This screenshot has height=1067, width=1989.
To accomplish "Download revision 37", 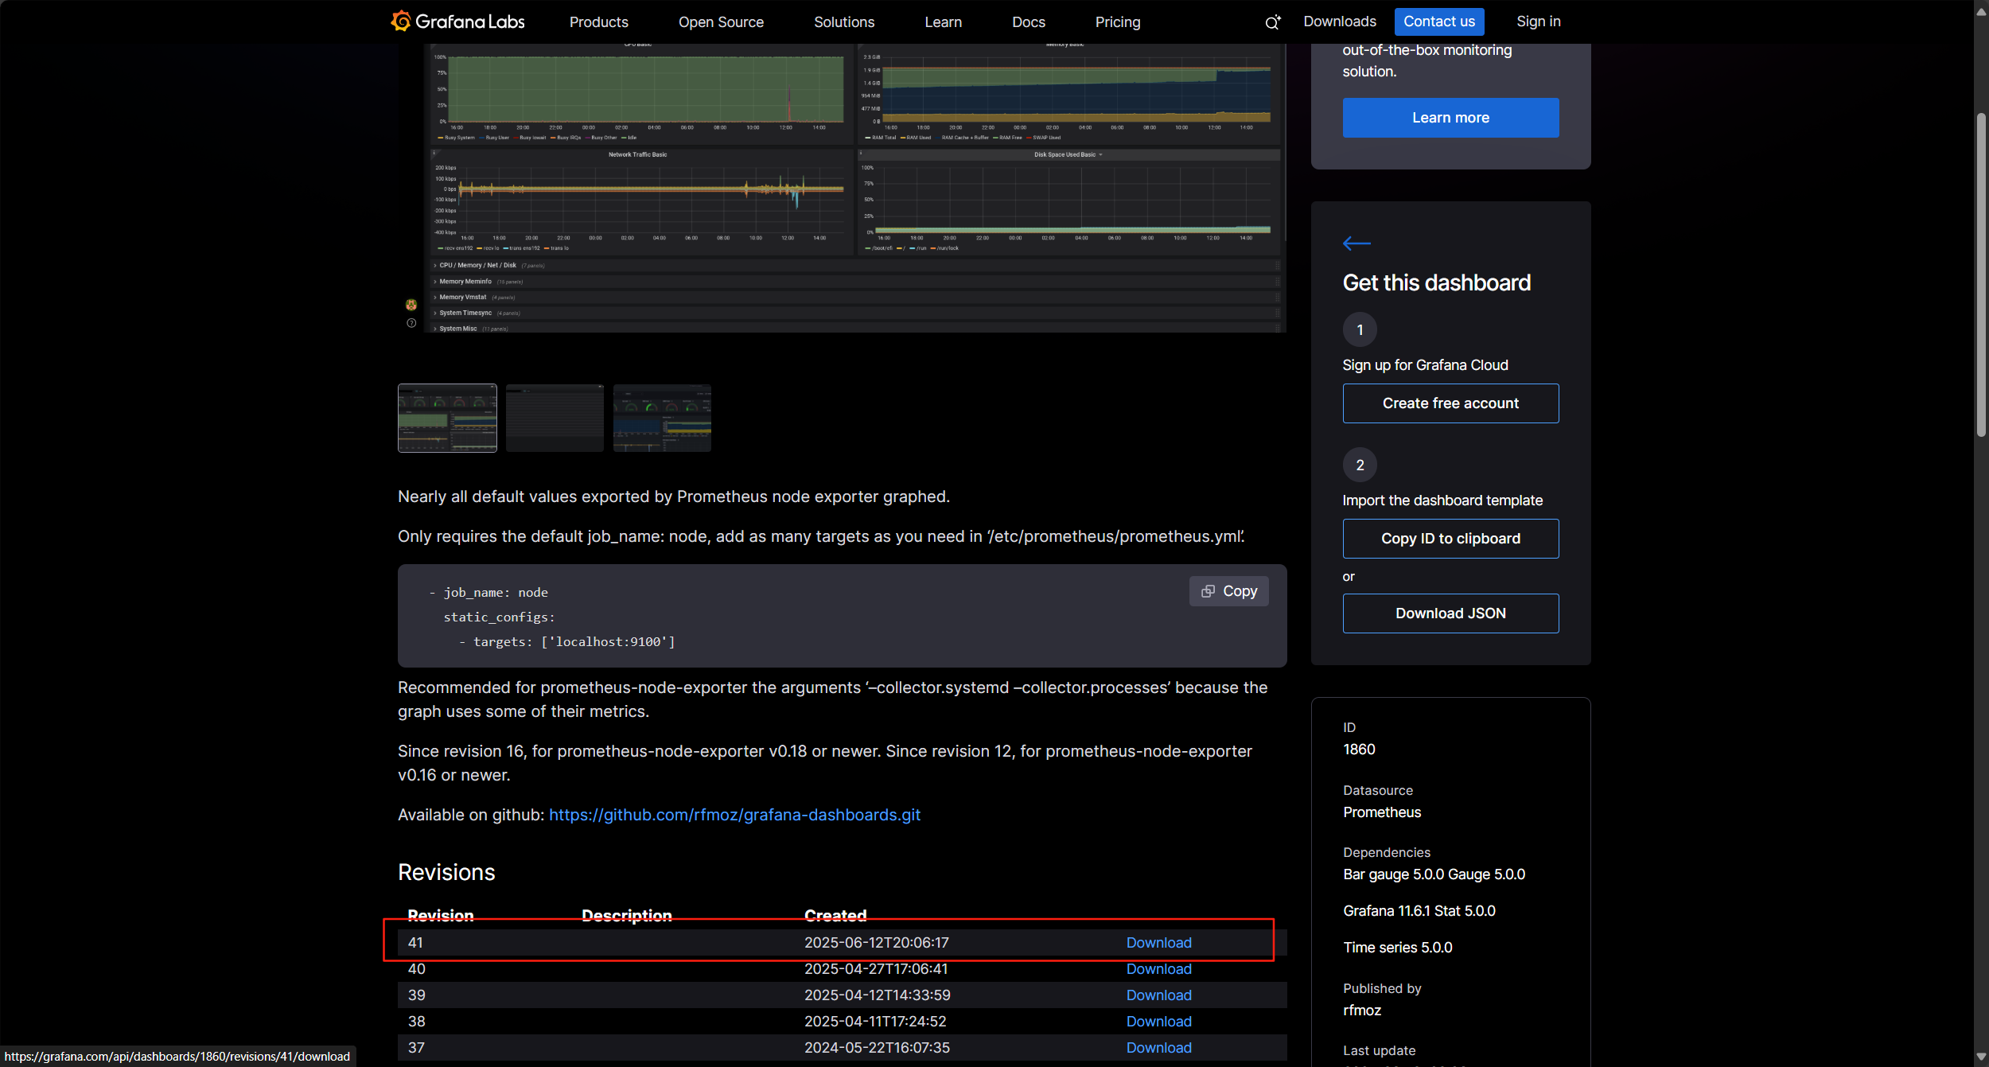I will (x=1158, y=1048).
